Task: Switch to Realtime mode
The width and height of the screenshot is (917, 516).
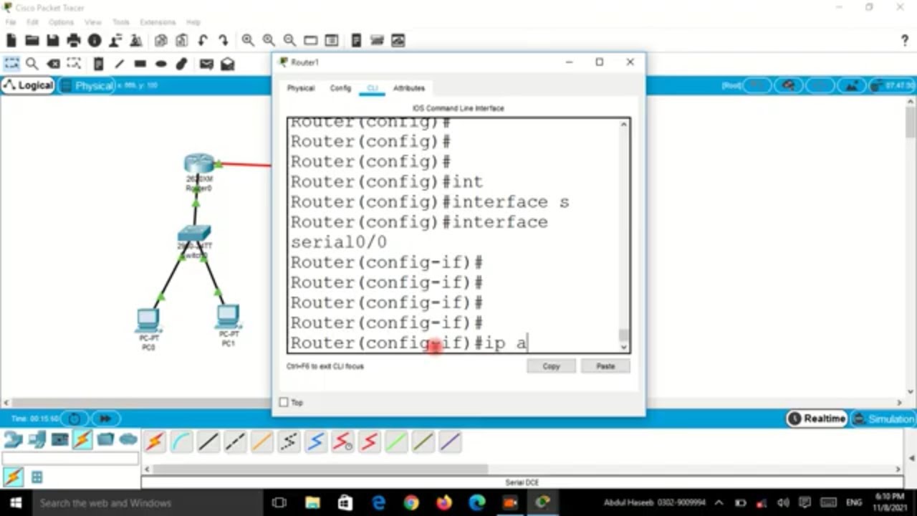Action: [817, 419]
